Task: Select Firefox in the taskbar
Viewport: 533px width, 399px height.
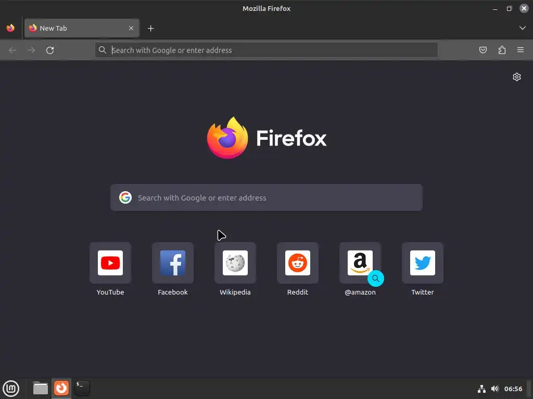Action: pyautogui.click(x=61, y=388)
